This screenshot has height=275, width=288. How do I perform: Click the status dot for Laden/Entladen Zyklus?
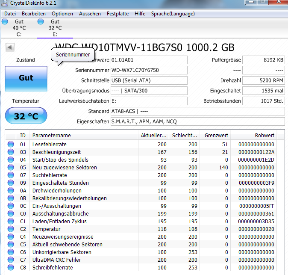coord(11,221)
